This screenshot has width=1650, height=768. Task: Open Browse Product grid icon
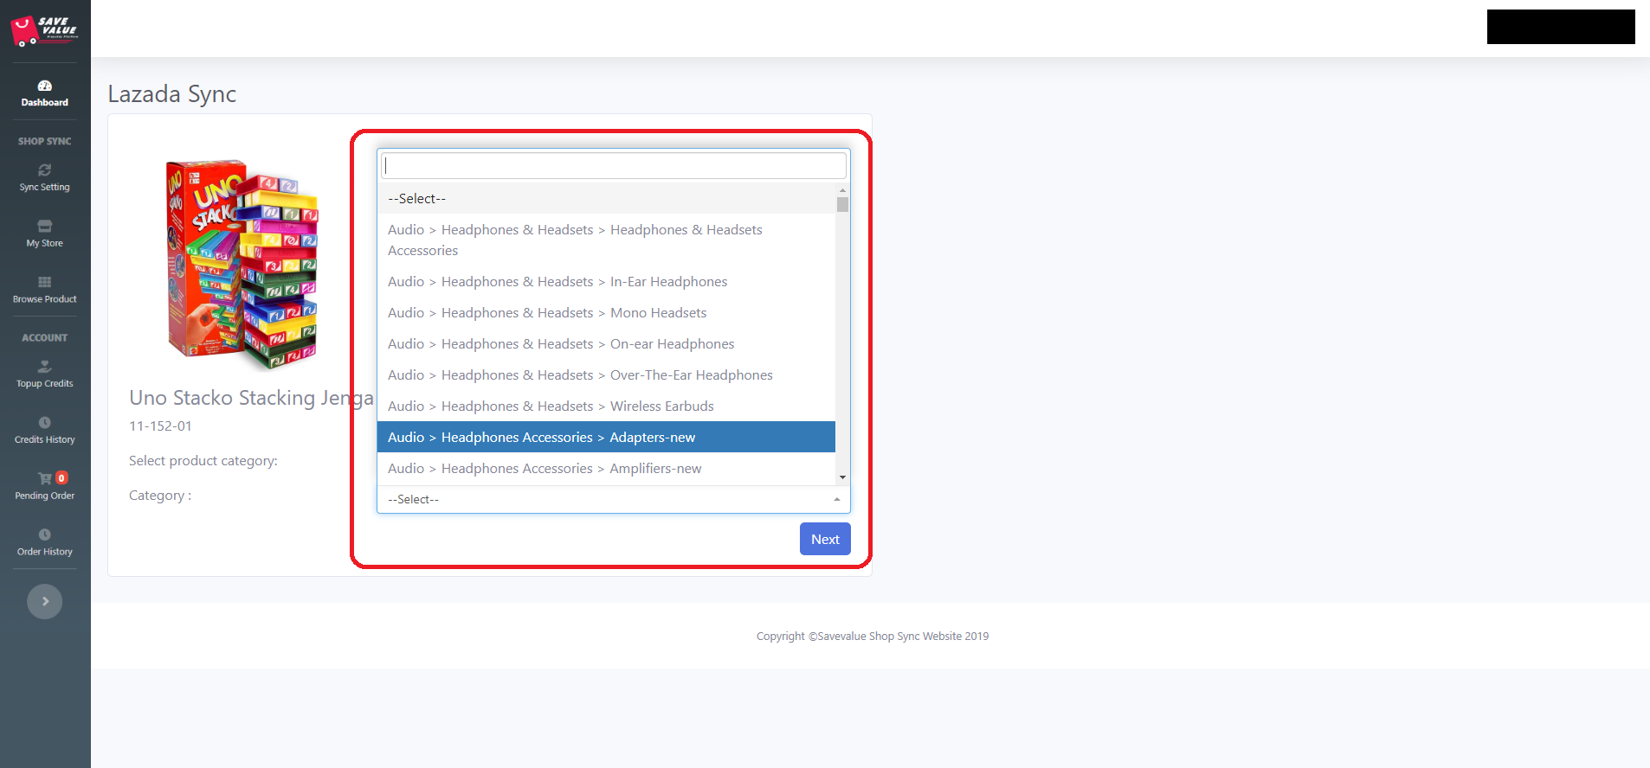pos(45,282)
